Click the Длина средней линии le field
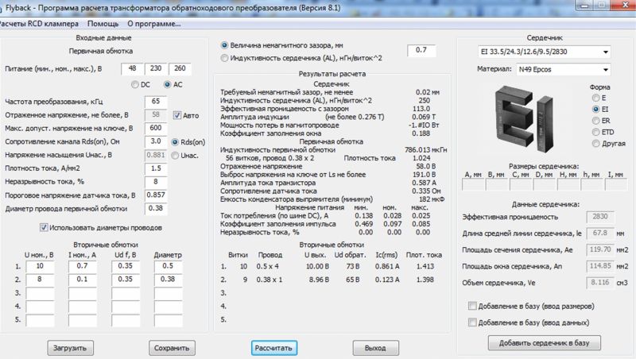 [600, 234]
